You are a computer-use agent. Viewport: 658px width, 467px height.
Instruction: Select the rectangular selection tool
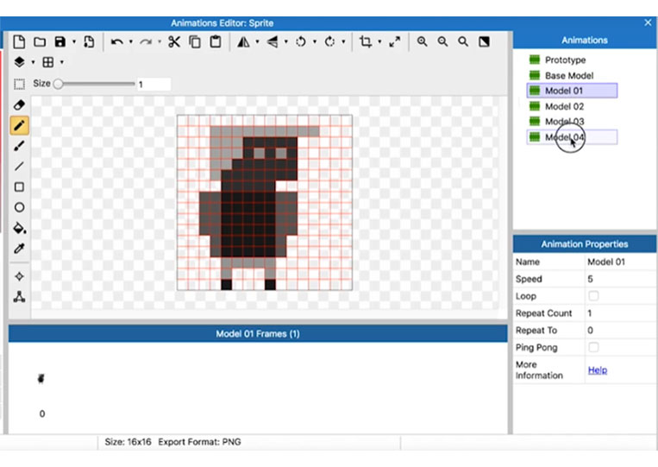19,84
